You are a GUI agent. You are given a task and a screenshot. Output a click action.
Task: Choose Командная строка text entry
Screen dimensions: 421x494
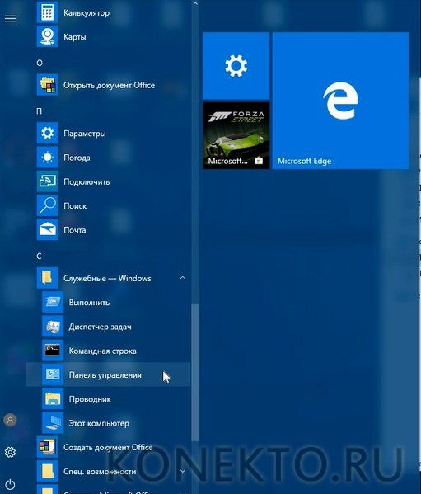tap(103, 351)
